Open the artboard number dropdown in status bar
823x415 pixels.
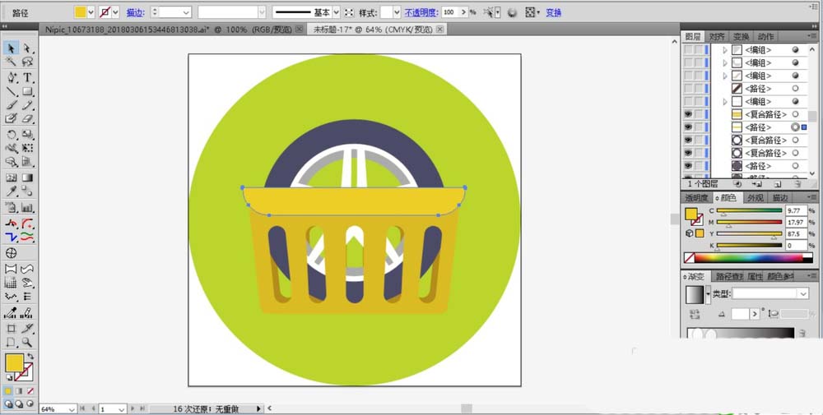click(x=122, y=408)
